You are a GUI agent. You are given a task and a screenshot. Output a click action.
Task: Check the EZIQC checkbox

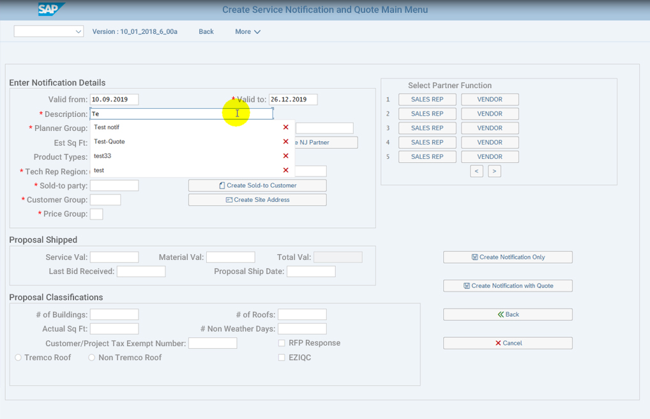(x=282, y=358)
